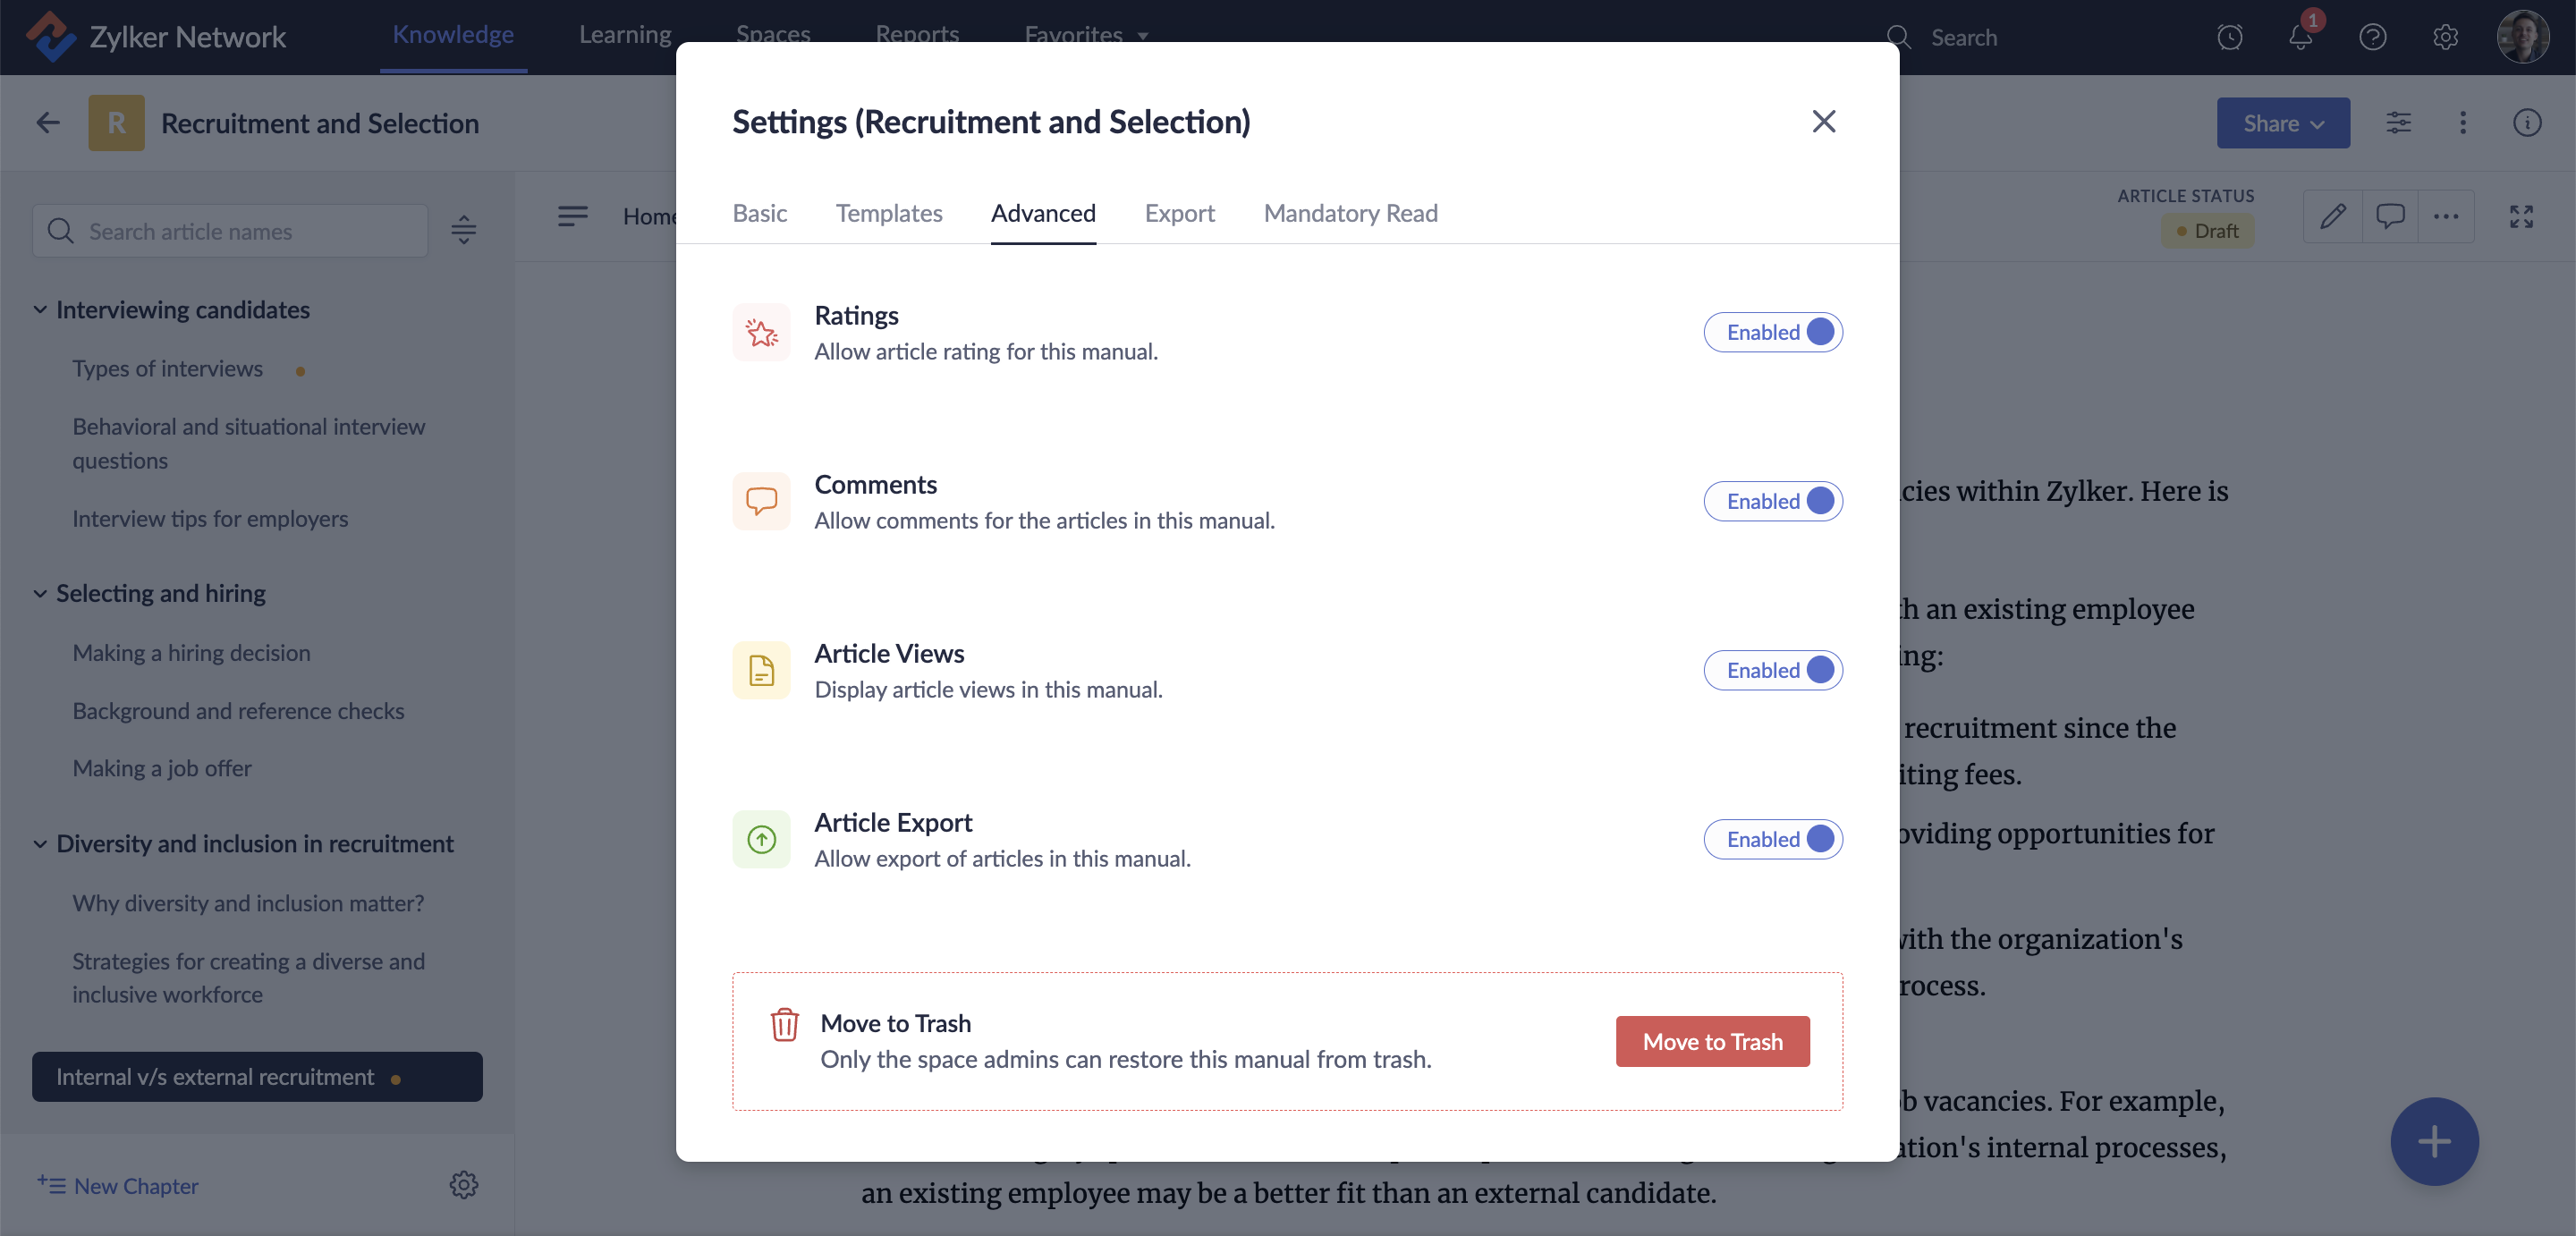Turn off the Comments toggle
2576x1236 pixels.
pyautogui.click(x=1772, y=501)
